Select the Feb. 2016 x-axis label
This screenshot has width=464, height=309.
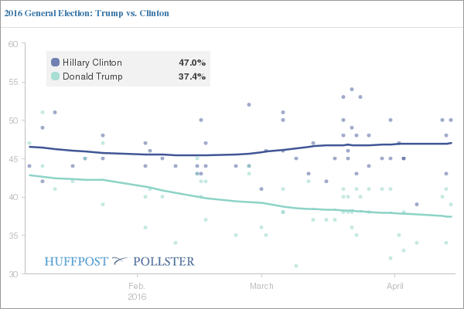pyautogui.click(x=136, y=290)
